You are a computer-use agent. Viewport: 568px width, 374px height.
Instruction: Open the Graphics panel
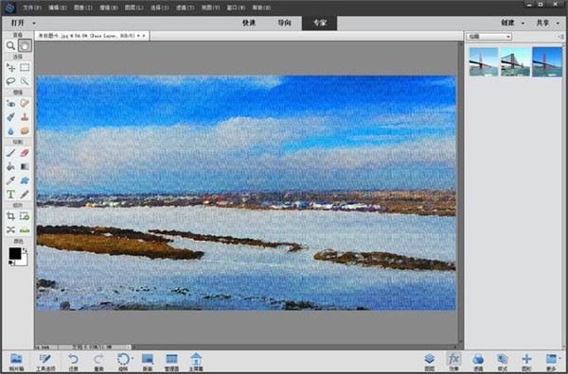[526, 362]
